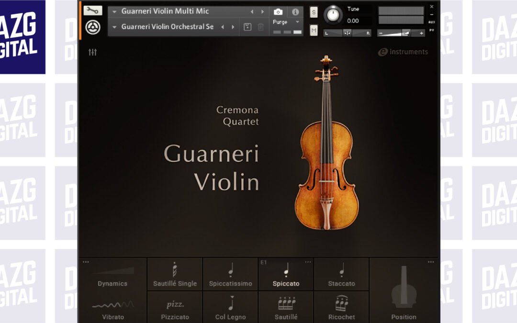Decrease volume with the minus icon

(x=381, y=33)
